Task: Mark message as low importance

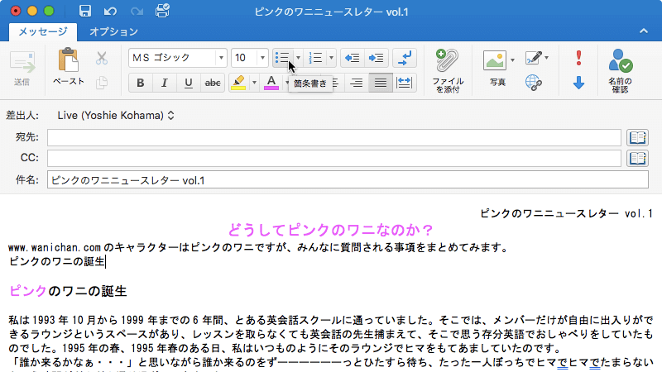Action: click(x=578, y=82)
